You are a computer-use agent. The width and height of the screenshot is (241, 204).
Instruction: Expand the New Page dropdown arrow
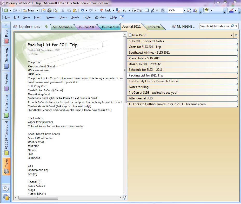tap(231, 35)
